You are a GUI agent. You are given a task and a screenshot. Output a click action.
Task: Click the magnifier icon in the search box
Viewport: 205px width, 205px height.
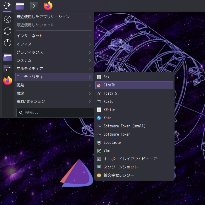point(21,112)
